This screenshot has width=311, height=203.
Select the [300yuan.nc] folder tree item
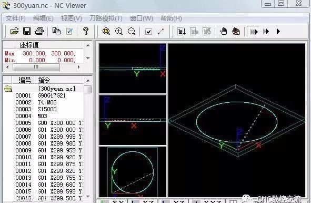tap(57, 89)
